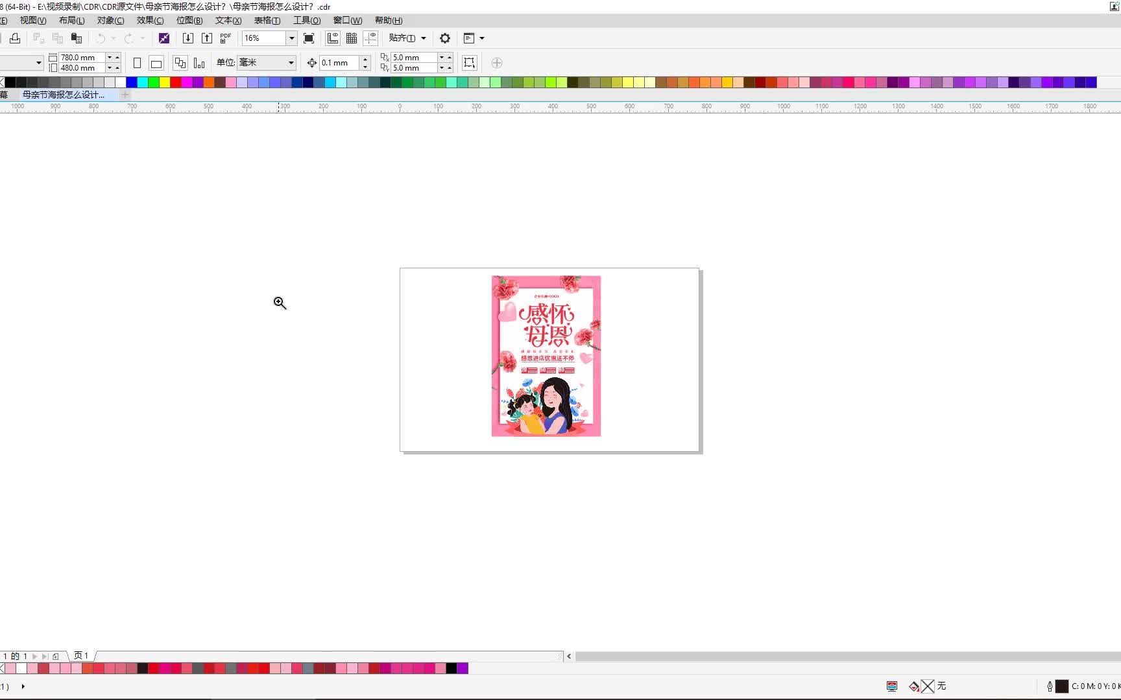Image resolution: width=1121 pixels, height=700 pixels.
Task: Open the 表格 Table menu
Action: [267, 21]
